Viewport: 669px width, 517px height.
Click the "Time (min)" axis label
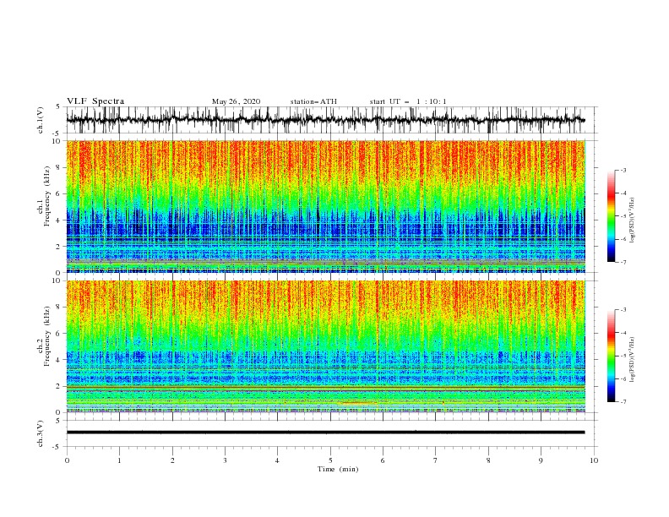[x=338, y=469]
